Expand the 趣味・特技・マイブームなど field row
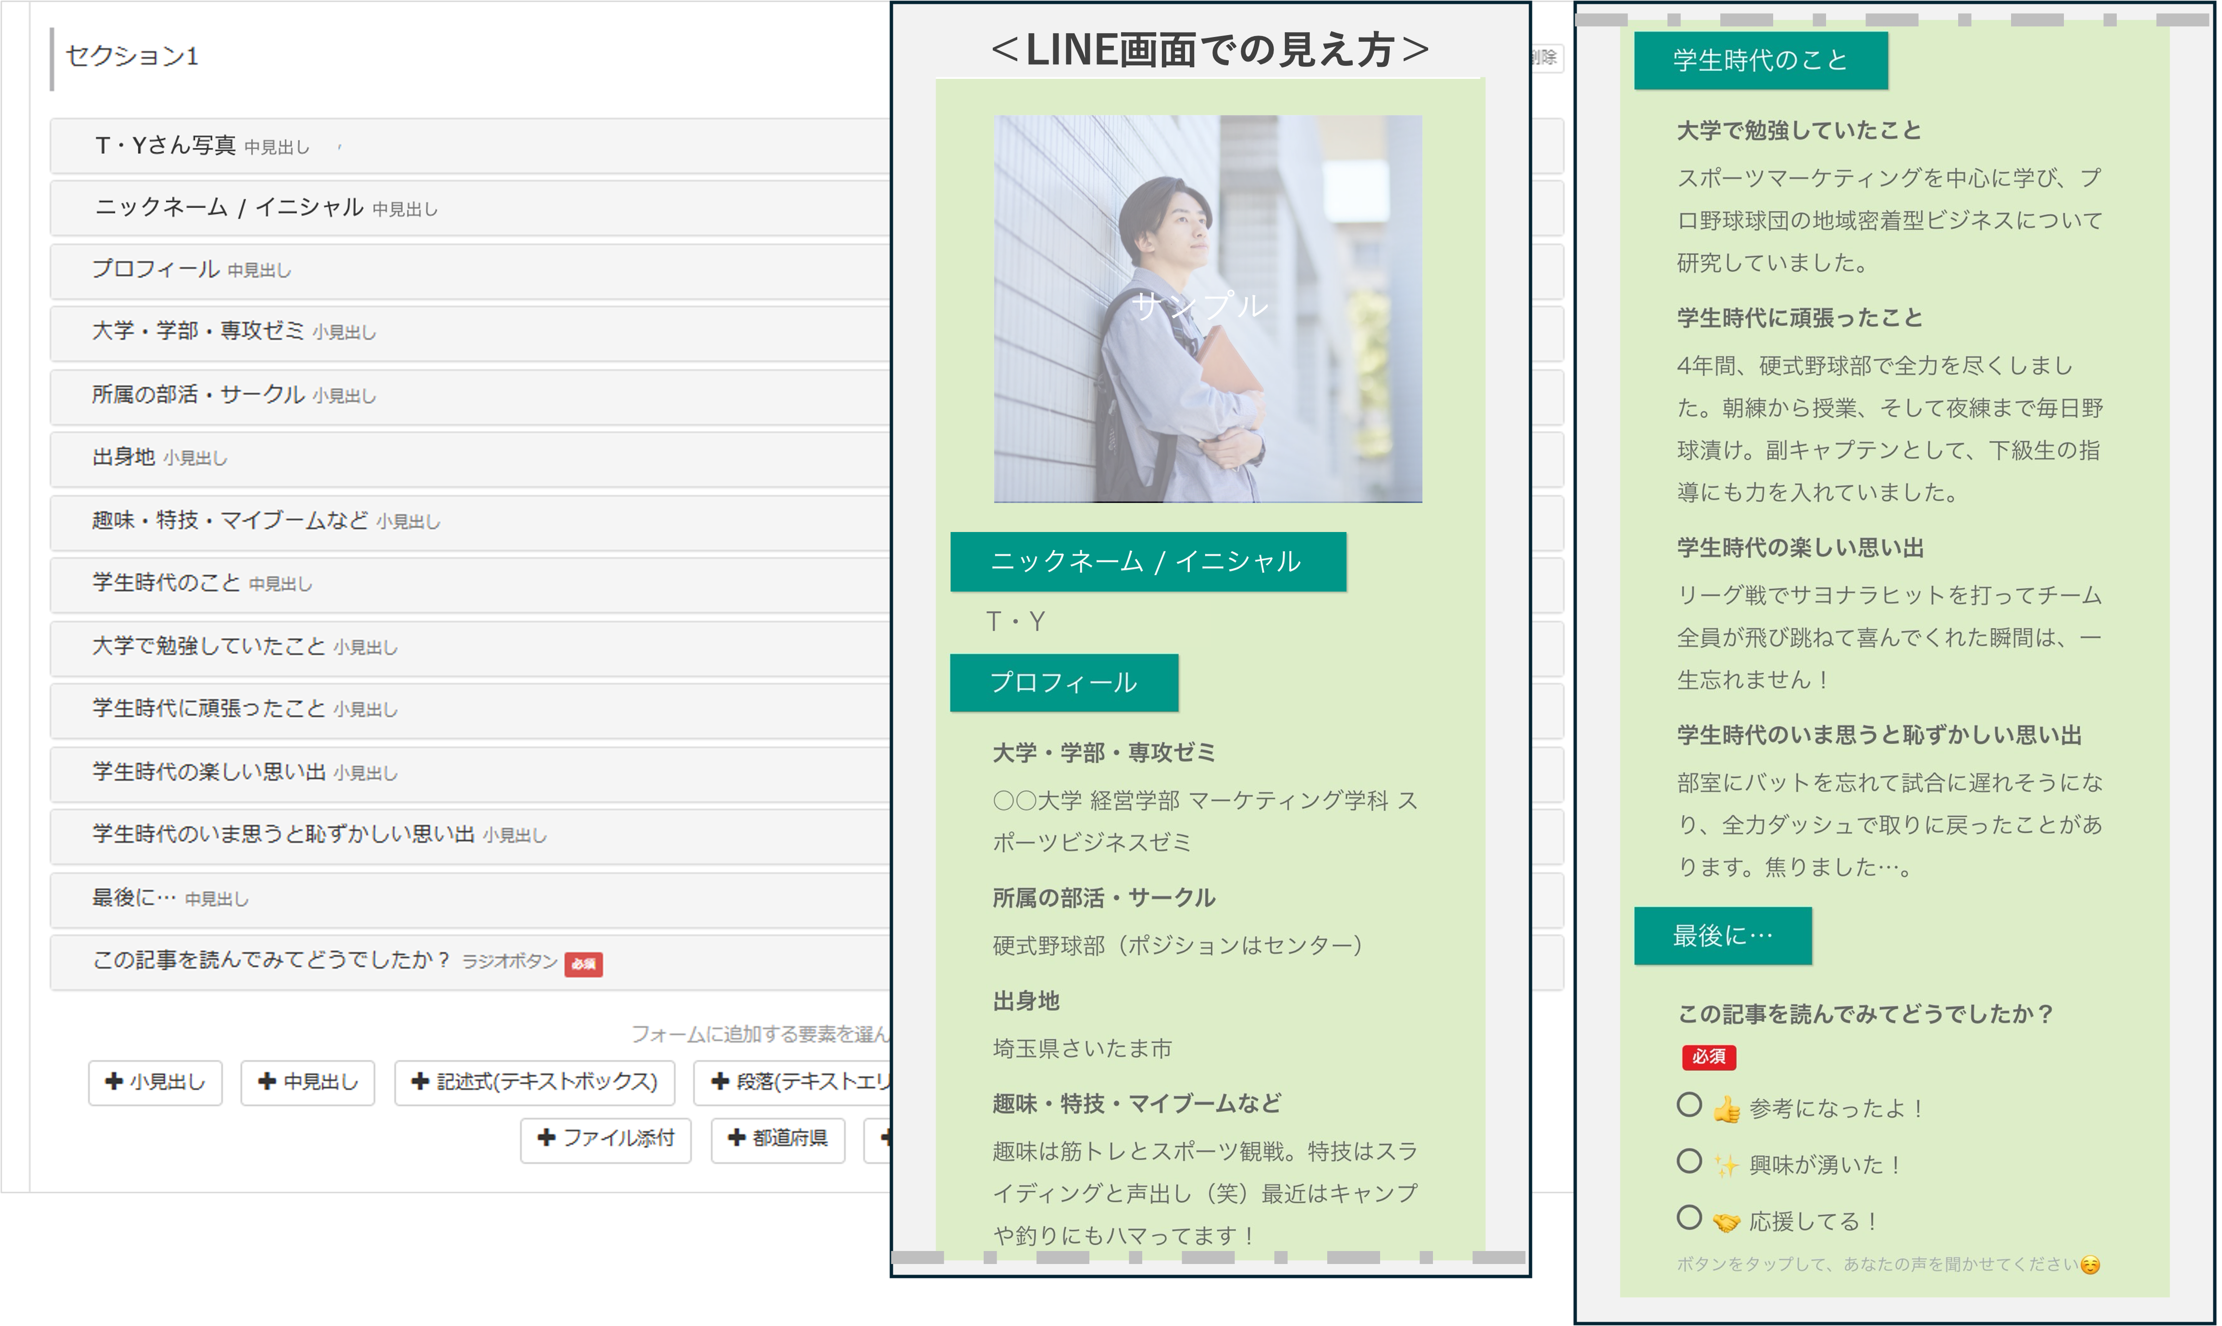This screenshot has width=2222, height=1326. [358, 523]
